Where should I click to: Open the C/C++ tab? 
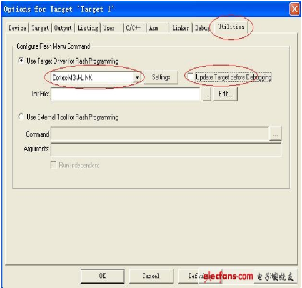tap(133, 28)
